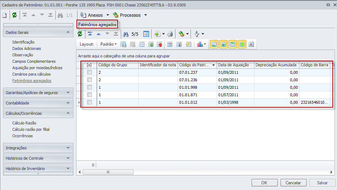Go to first record in the top toolbar

pos(25,15)
